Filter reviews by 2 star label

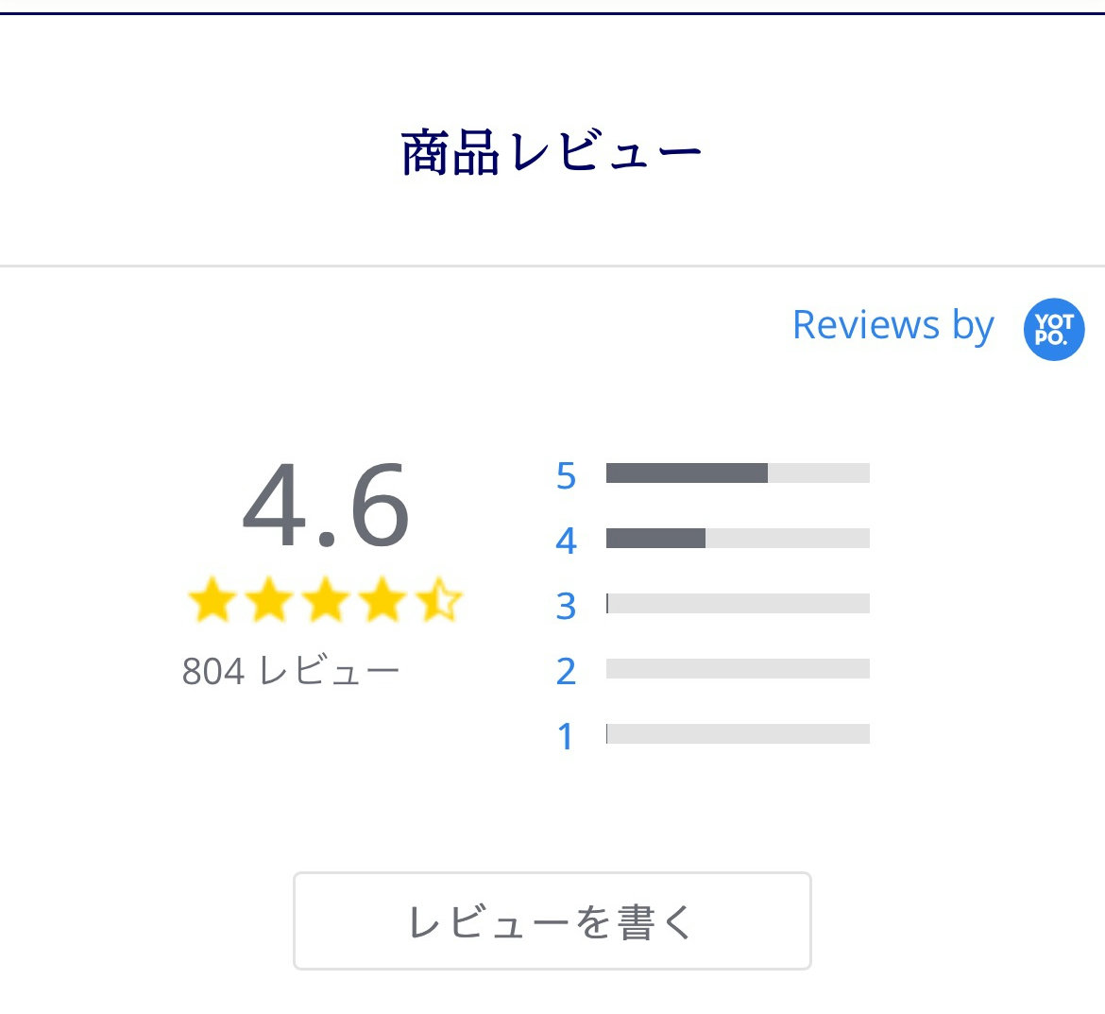tap(566, 671)
